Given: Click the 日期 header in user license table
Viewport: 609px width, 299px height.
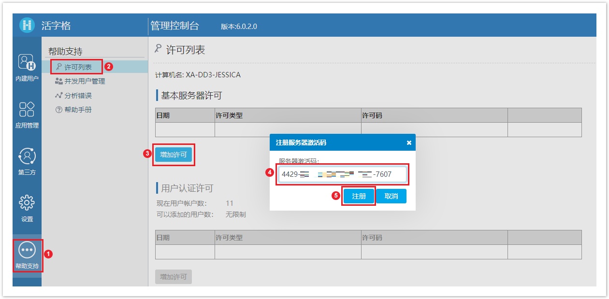Looking at the screenshot, I should coord(185,238).
